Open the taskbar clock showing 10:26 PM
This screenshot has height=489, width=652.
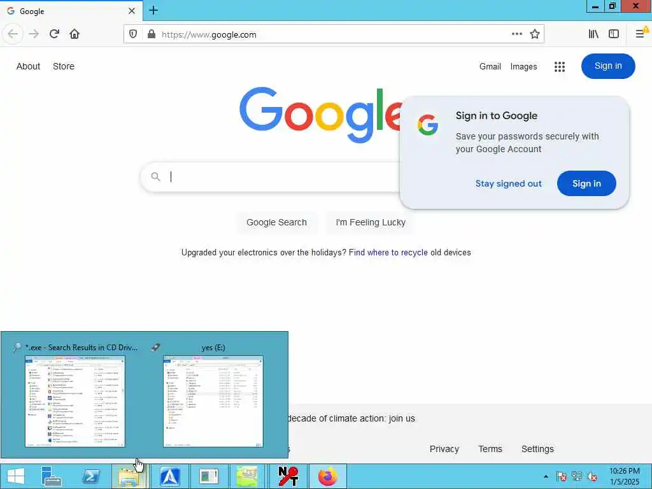(624, 476)
